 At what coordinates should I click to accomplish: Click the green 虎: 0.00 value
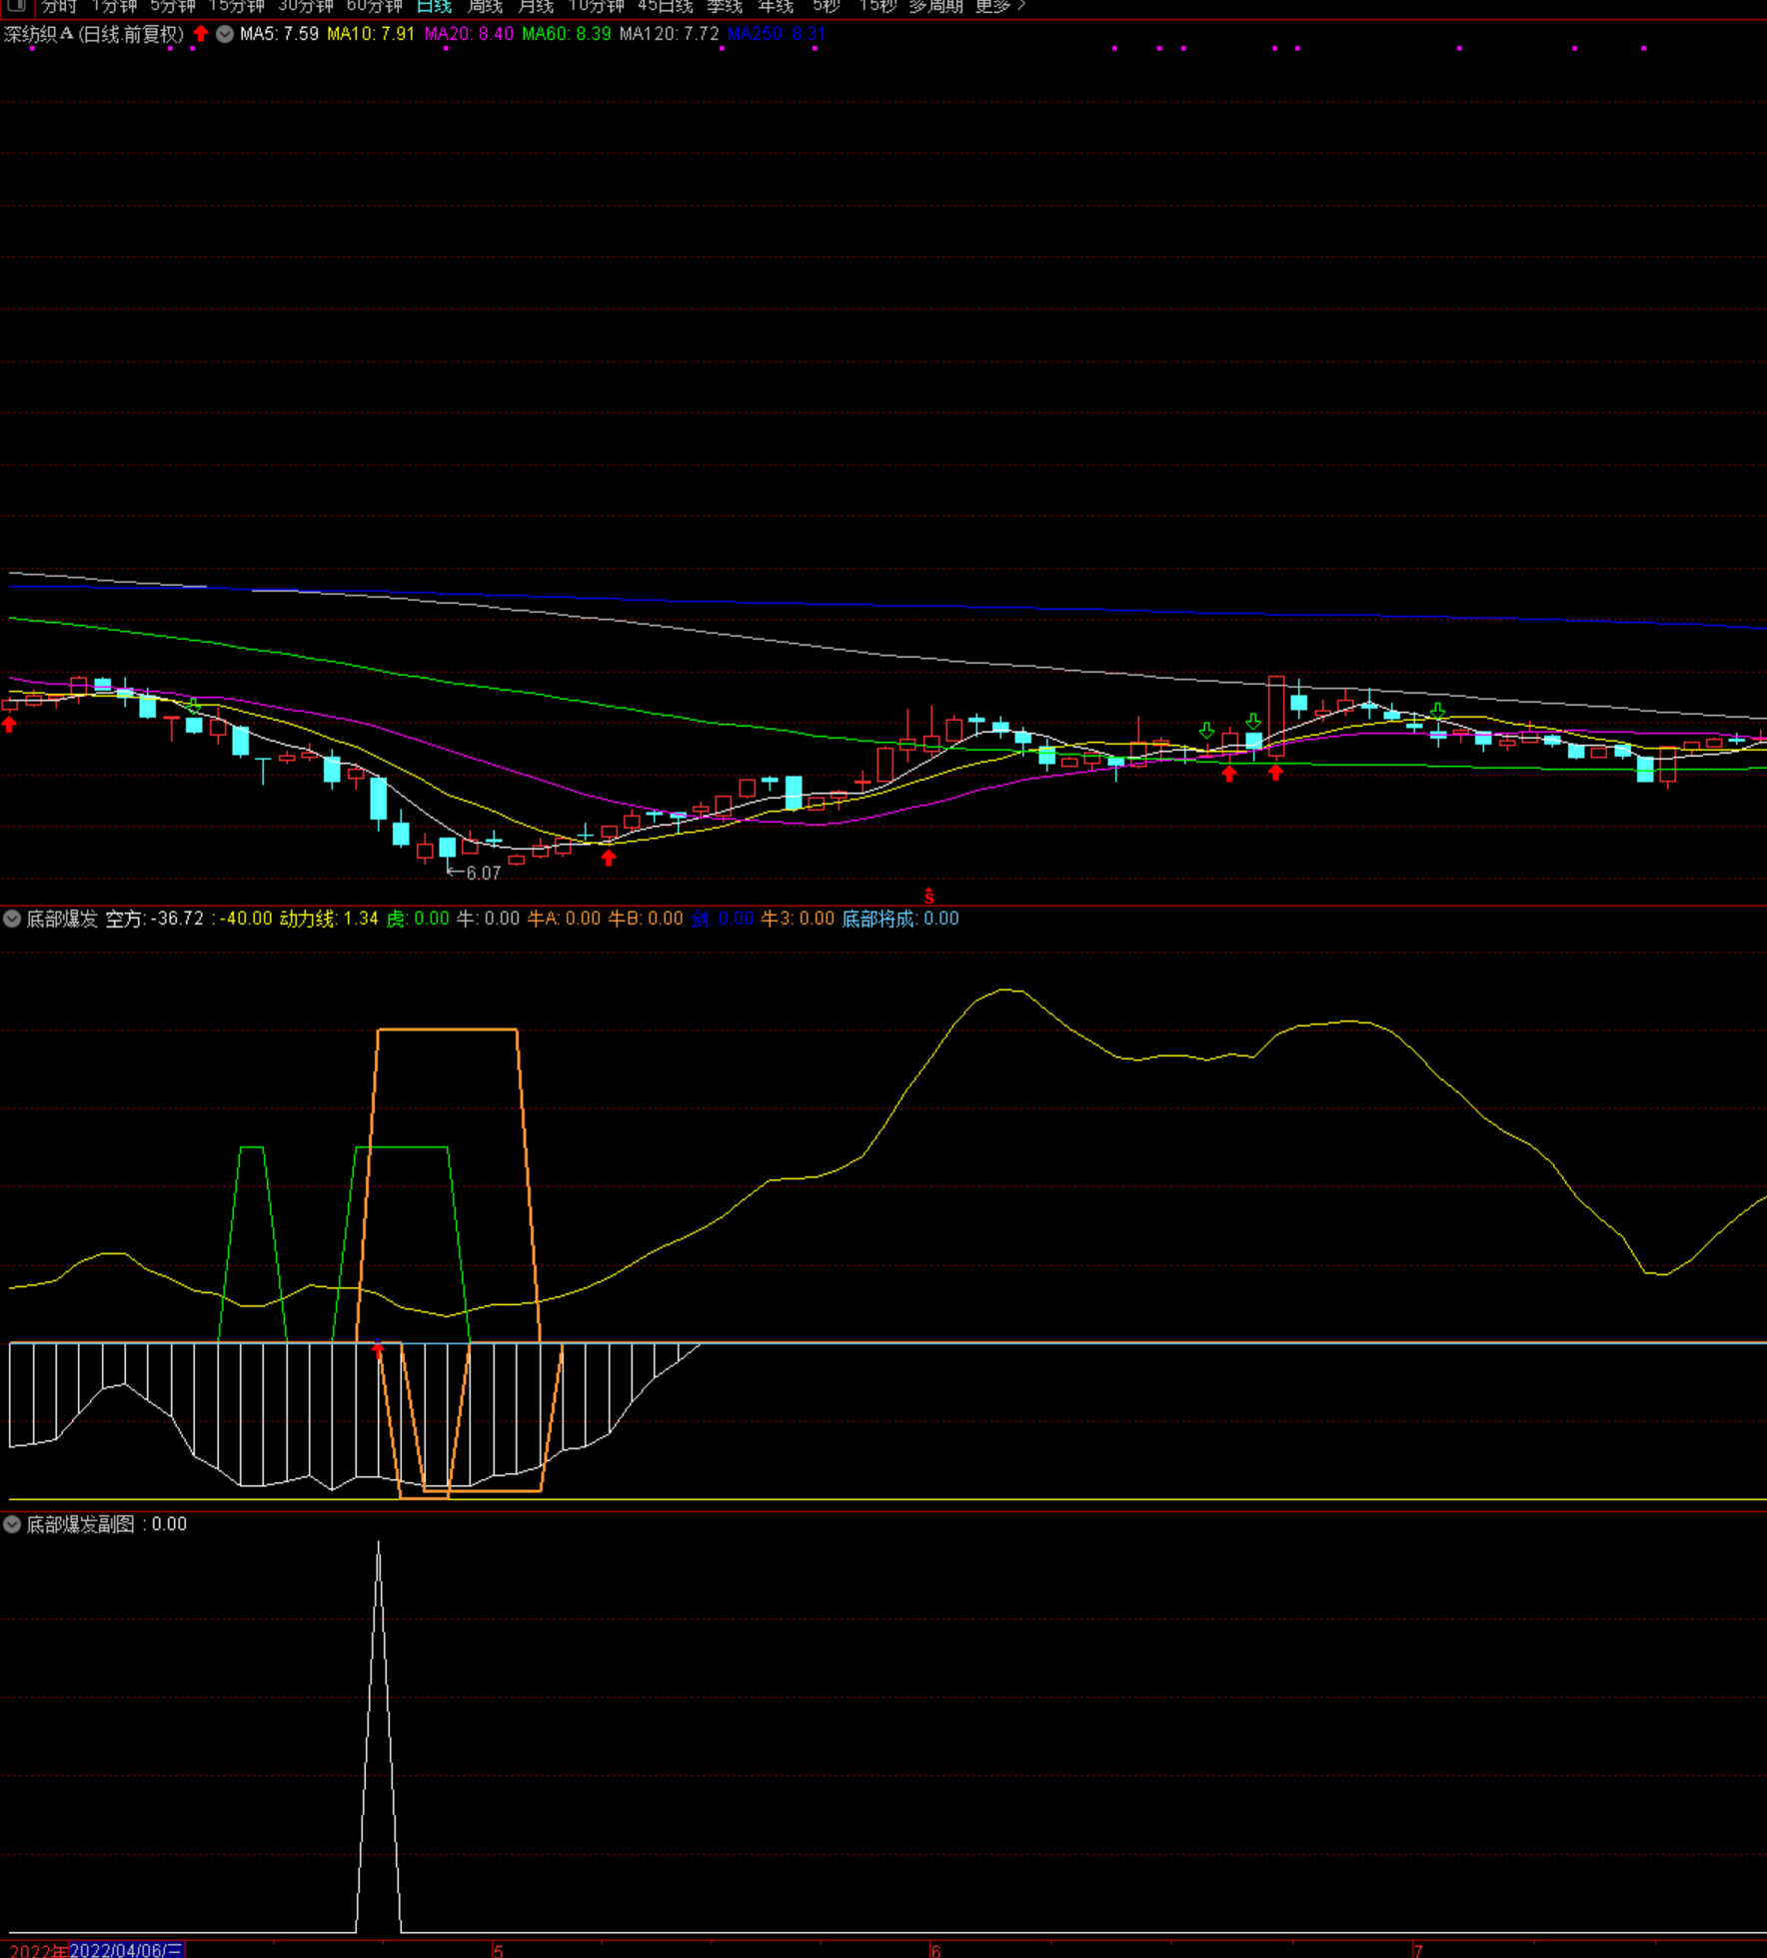[x=418, y=919]
